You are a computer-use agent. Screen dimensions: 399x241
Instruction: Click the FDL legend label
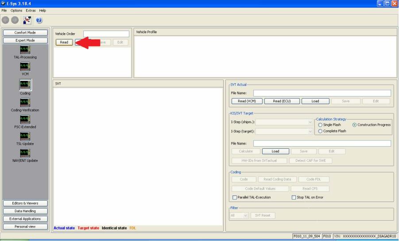pos(132,228)
